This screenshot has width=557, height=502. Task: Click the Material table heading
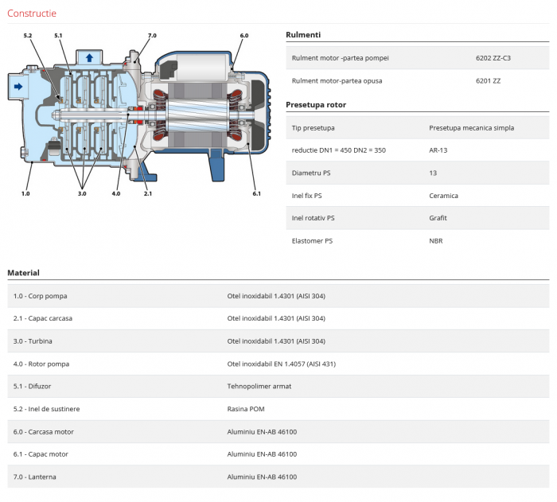pyautogui.click(x=23, y=273)
